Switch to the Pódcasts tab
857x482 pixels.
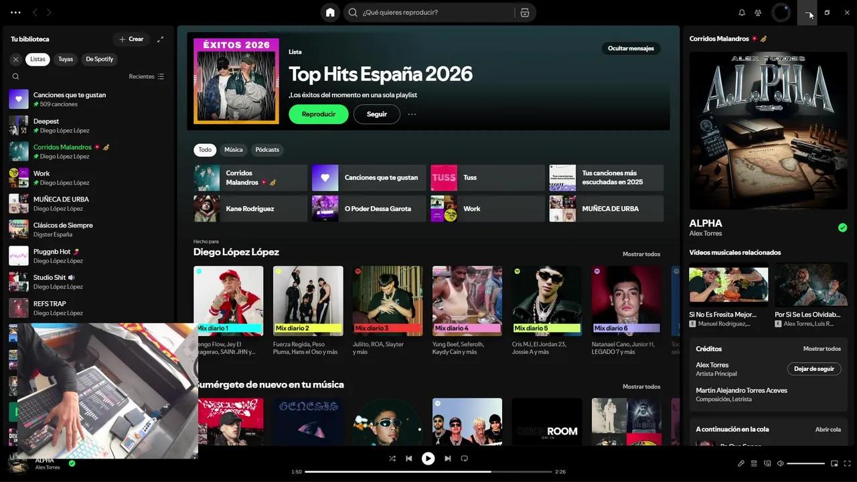tap(267, 149)
